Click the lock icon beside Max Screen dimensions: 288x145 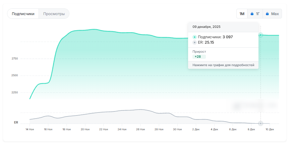(x=267, y=14)
